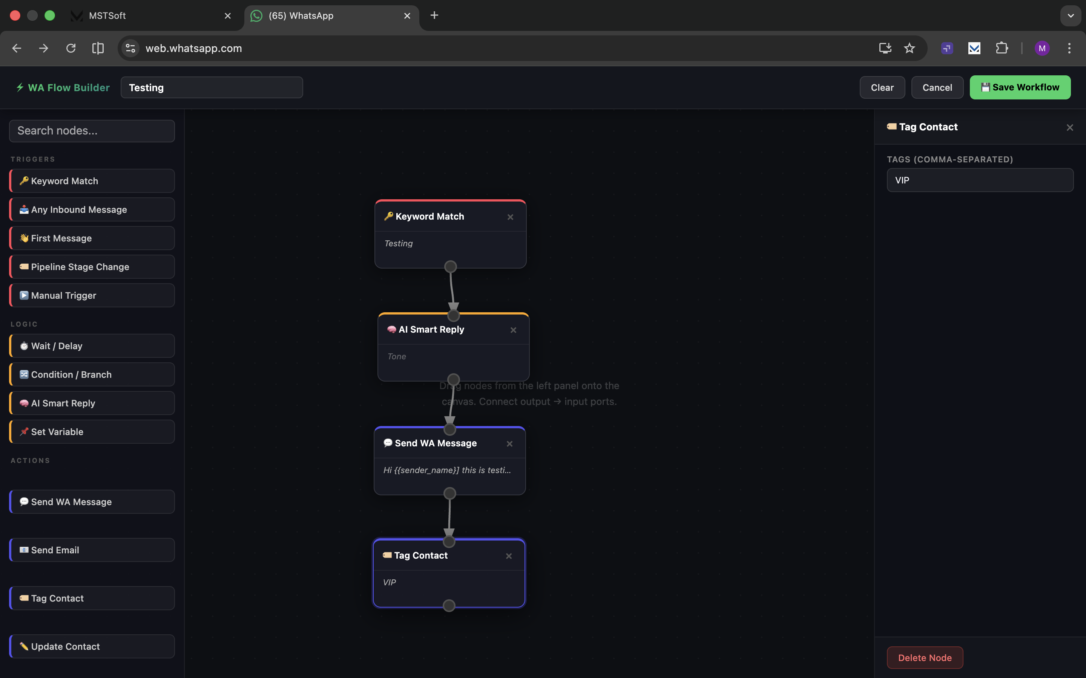Click the Save Workflow button
This screenshot has width=1086, height=678.
(x=1020, y=87)
